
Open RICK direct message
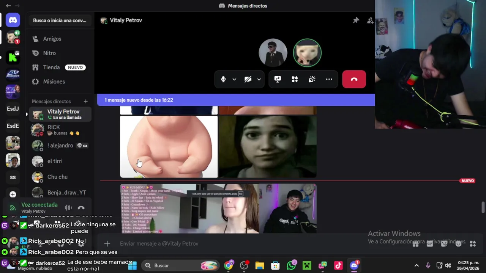pyautogui.click(x=60, y=130)
